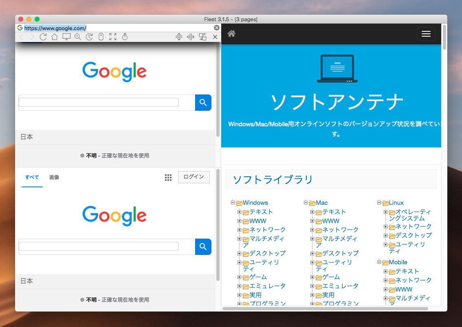Open the Mobile folder link
Image resolution: width=462 pixels, height=327 pixels.
click(x=398, y=262)
